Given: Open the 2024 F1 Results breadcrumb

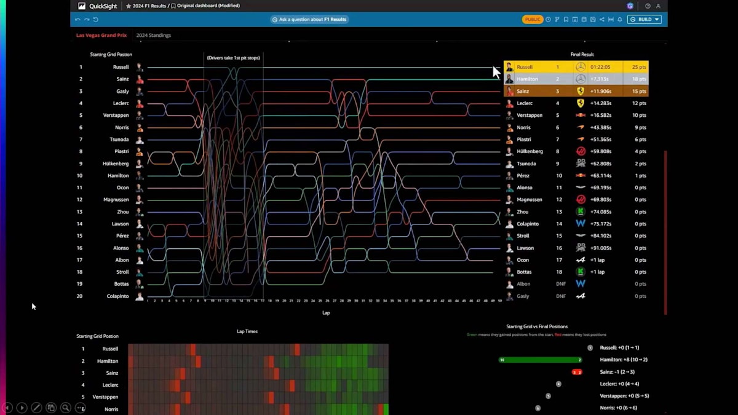Looking at the screenshot, I should [150, 6].
